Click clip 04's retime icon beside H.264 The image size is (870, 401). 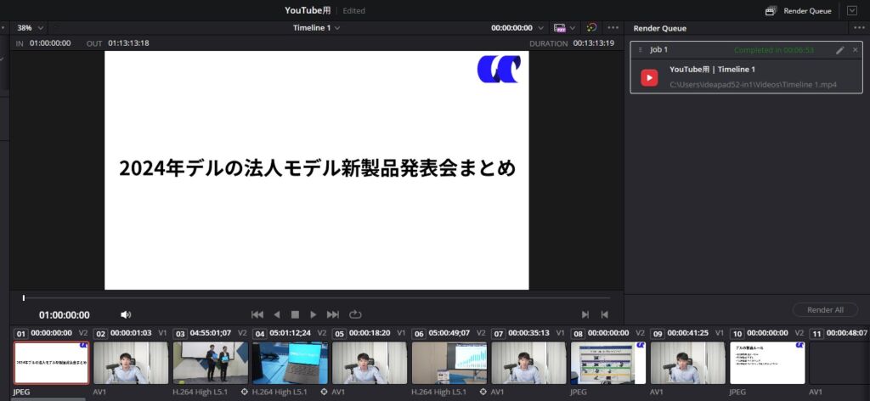324,392
